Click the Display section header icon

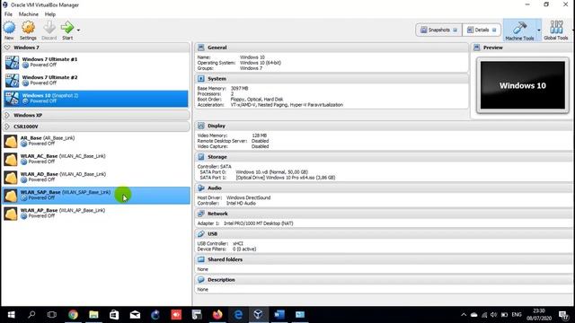[x=201, y=126]
